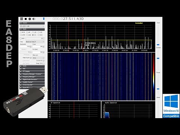Select the NFM mode radio button
The width and height of the screenshot is (180, 135).
[x=21, y=32]
